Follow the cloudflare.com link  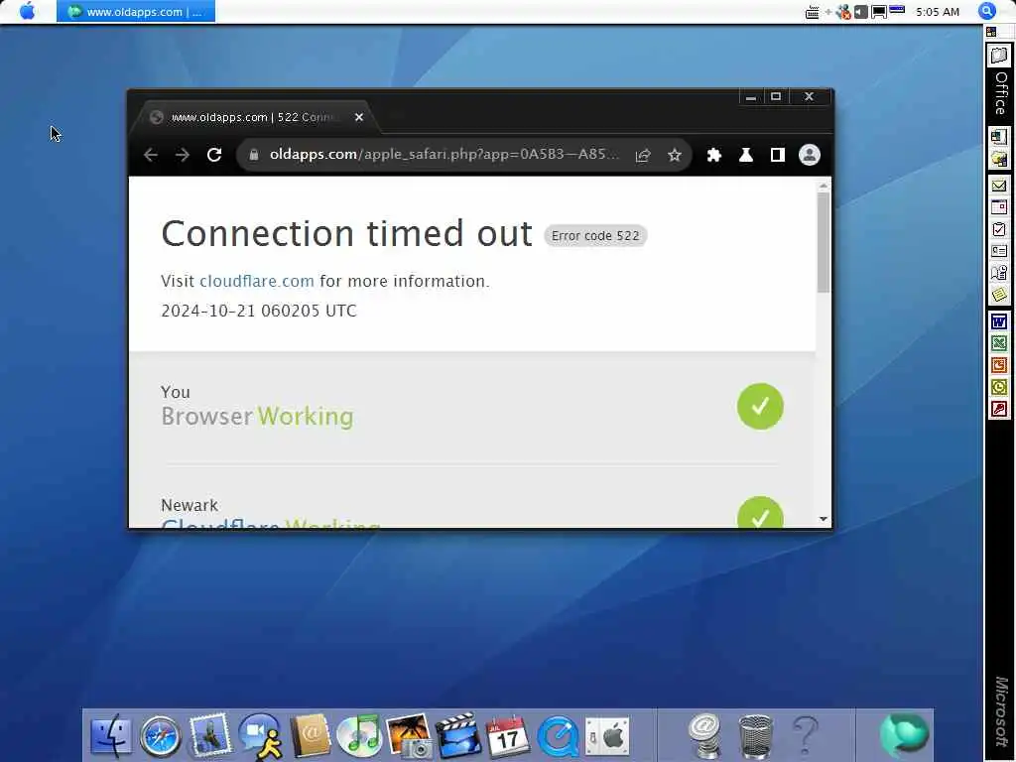pos(257,281)
